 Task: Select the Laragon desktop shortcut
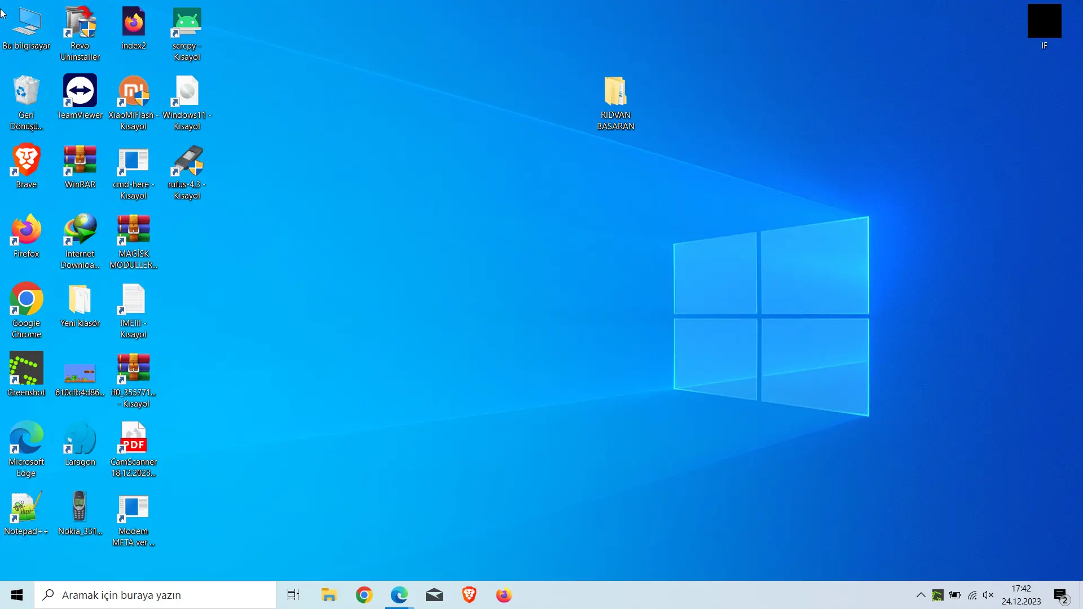coord(80,444)
